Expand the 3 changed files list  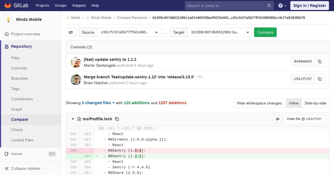click(x=98, y=103)
